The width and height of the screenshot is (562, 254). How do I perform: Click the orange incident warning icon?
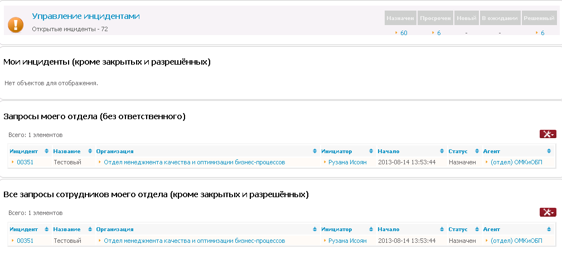click(16, 25)
